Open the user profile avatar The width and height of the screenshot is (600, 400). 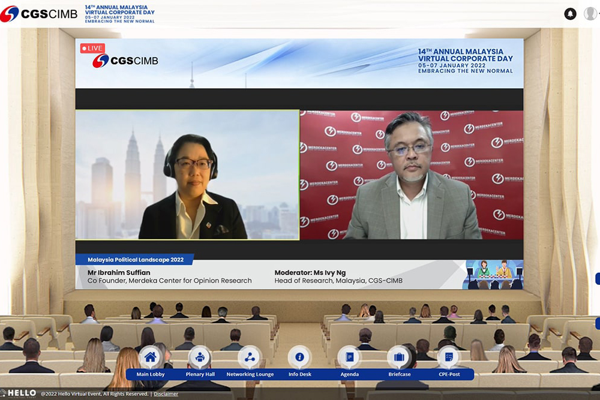(x=590, y=14)
